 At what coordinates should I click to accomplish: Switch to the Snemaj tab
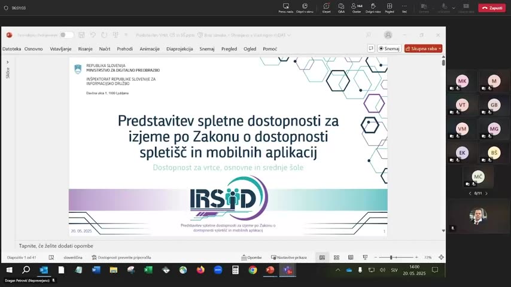tap(207, 49)
